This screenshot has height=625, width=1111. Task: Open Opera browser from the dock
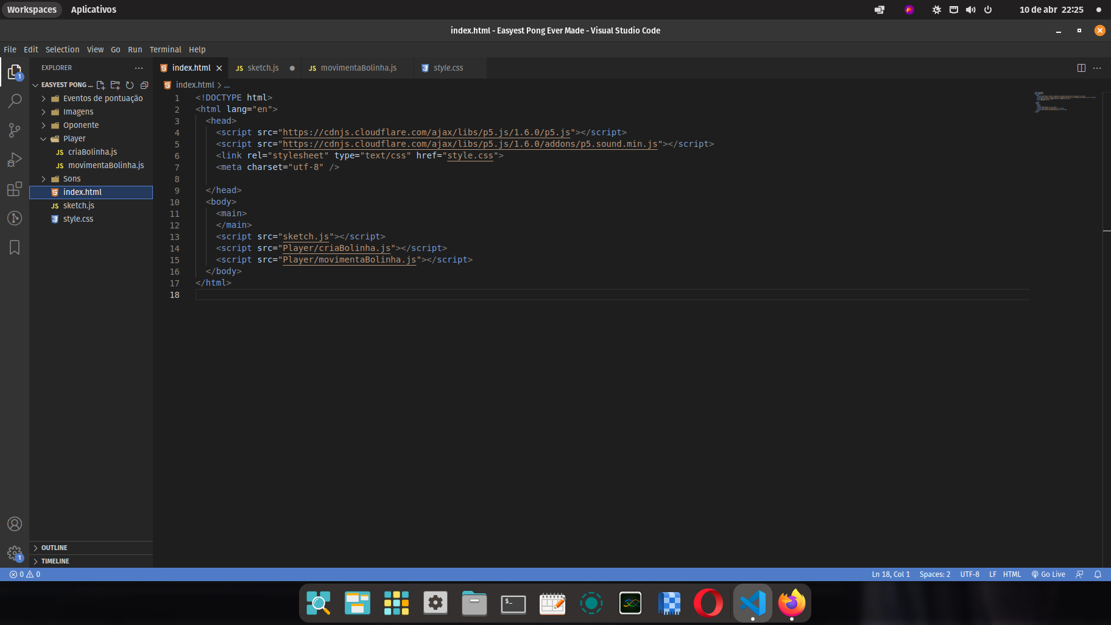[x=708, y=604]
